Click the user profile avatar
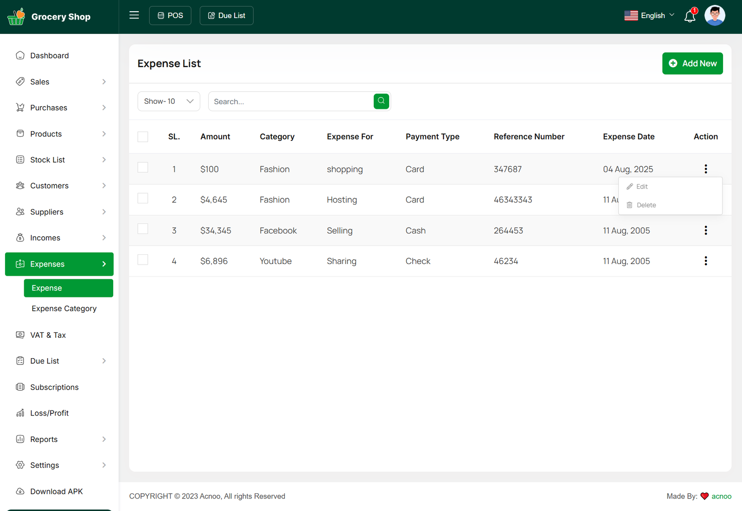Viewport: 742px width, 511px height. coord(715,16)
